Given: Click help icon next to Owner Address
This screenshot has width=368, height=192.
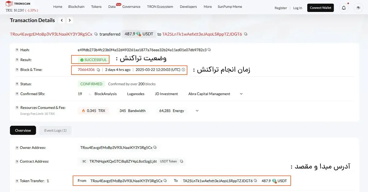Looking at the screenshot, I should click(17, 148).
